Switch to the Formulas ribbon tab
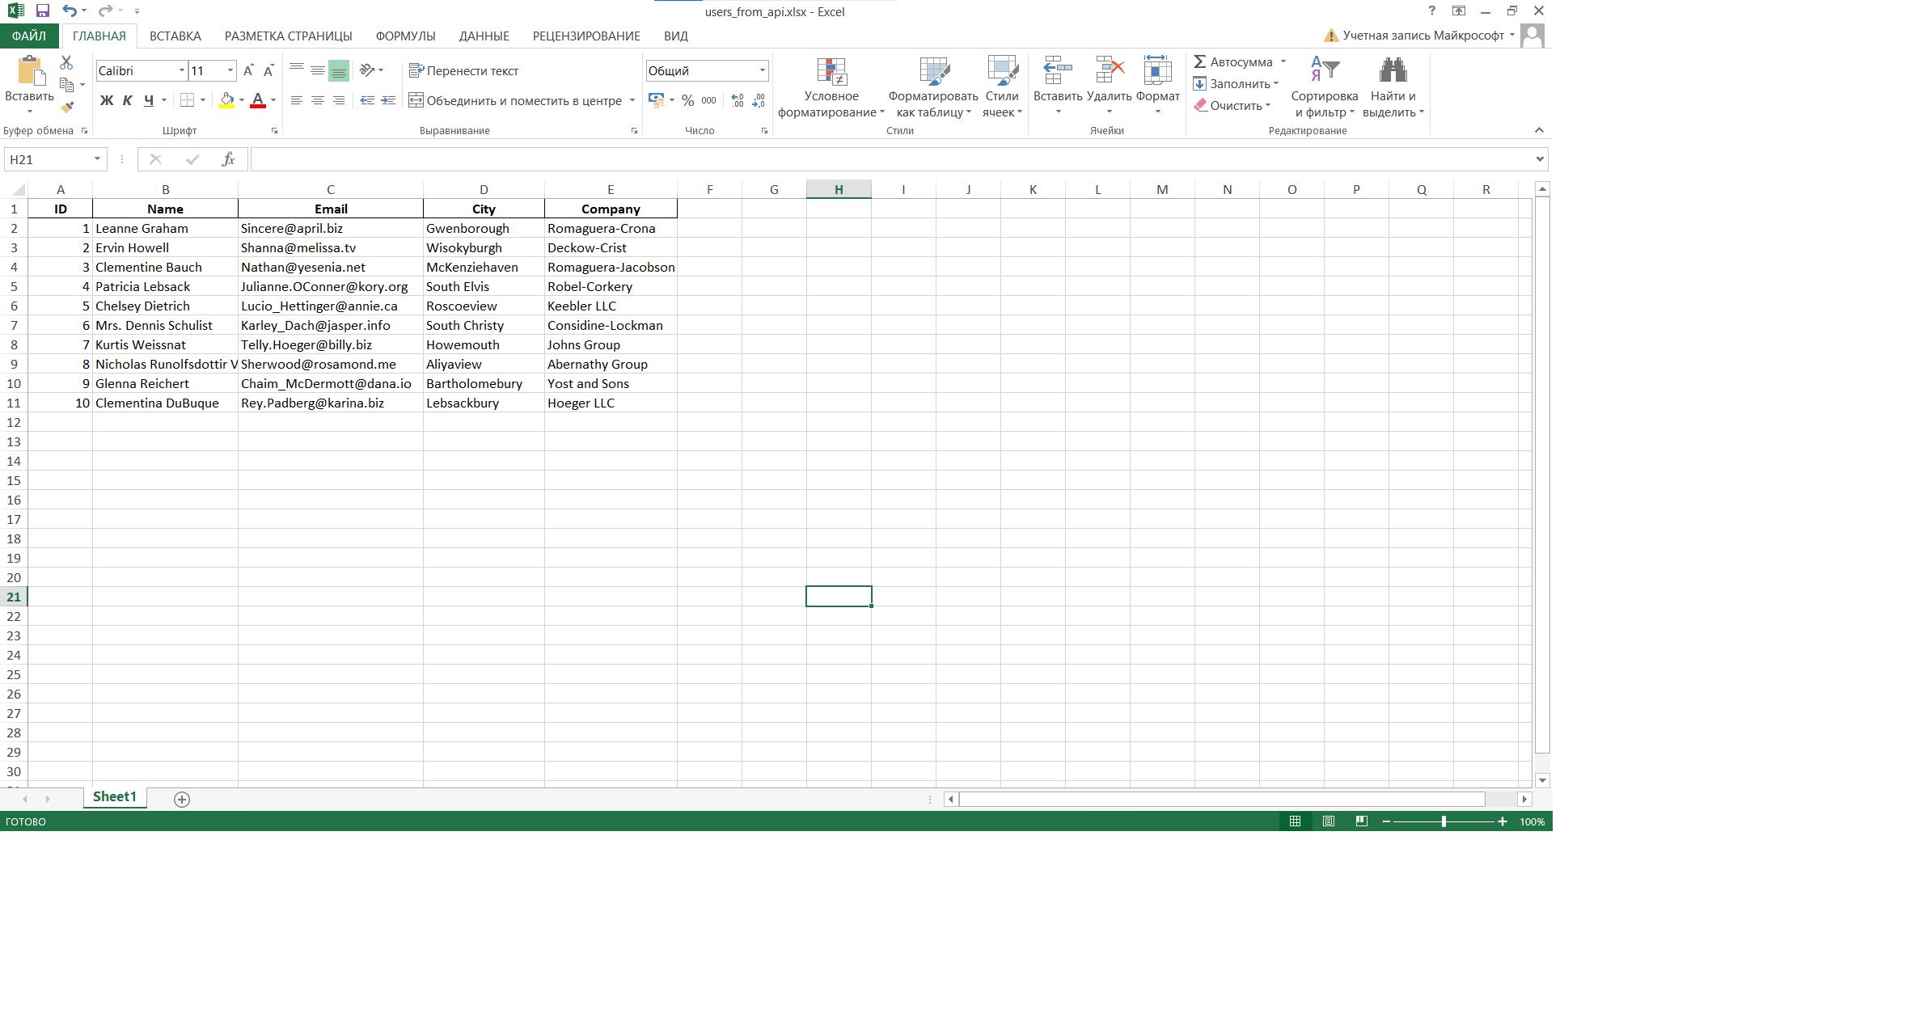The image size is (1915, 1009). coord(405,36)
